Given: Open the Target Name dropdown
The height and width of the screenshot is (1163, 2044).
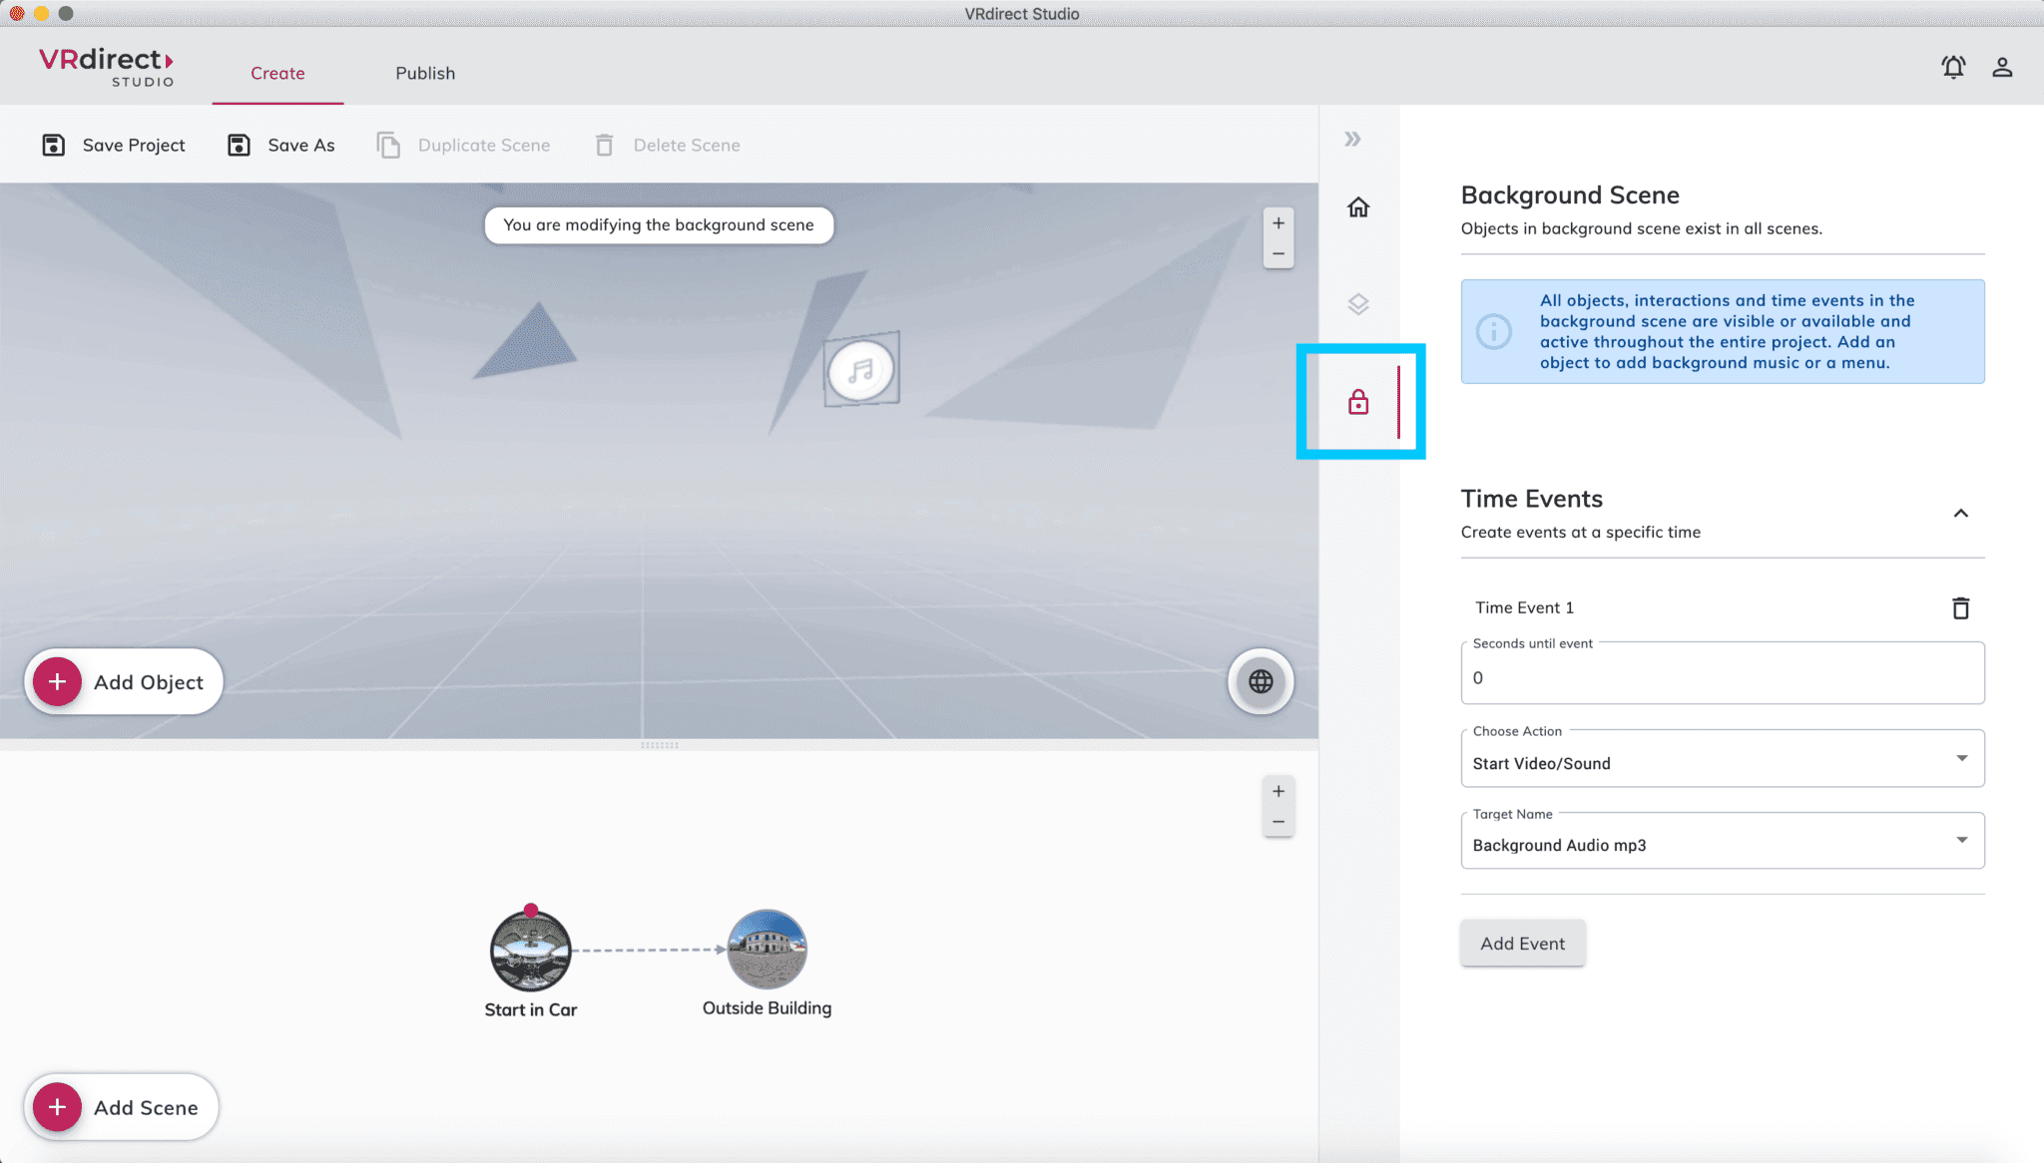Looking at the screenshot, I should coord(1723,841).
